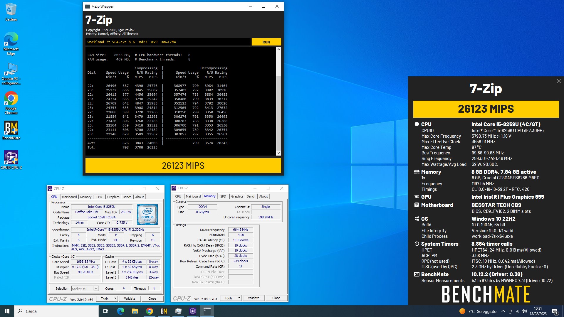Switch to Memory tab in left CPU-Z
This screenshot has height=317, width=564.
coord(86,197)
